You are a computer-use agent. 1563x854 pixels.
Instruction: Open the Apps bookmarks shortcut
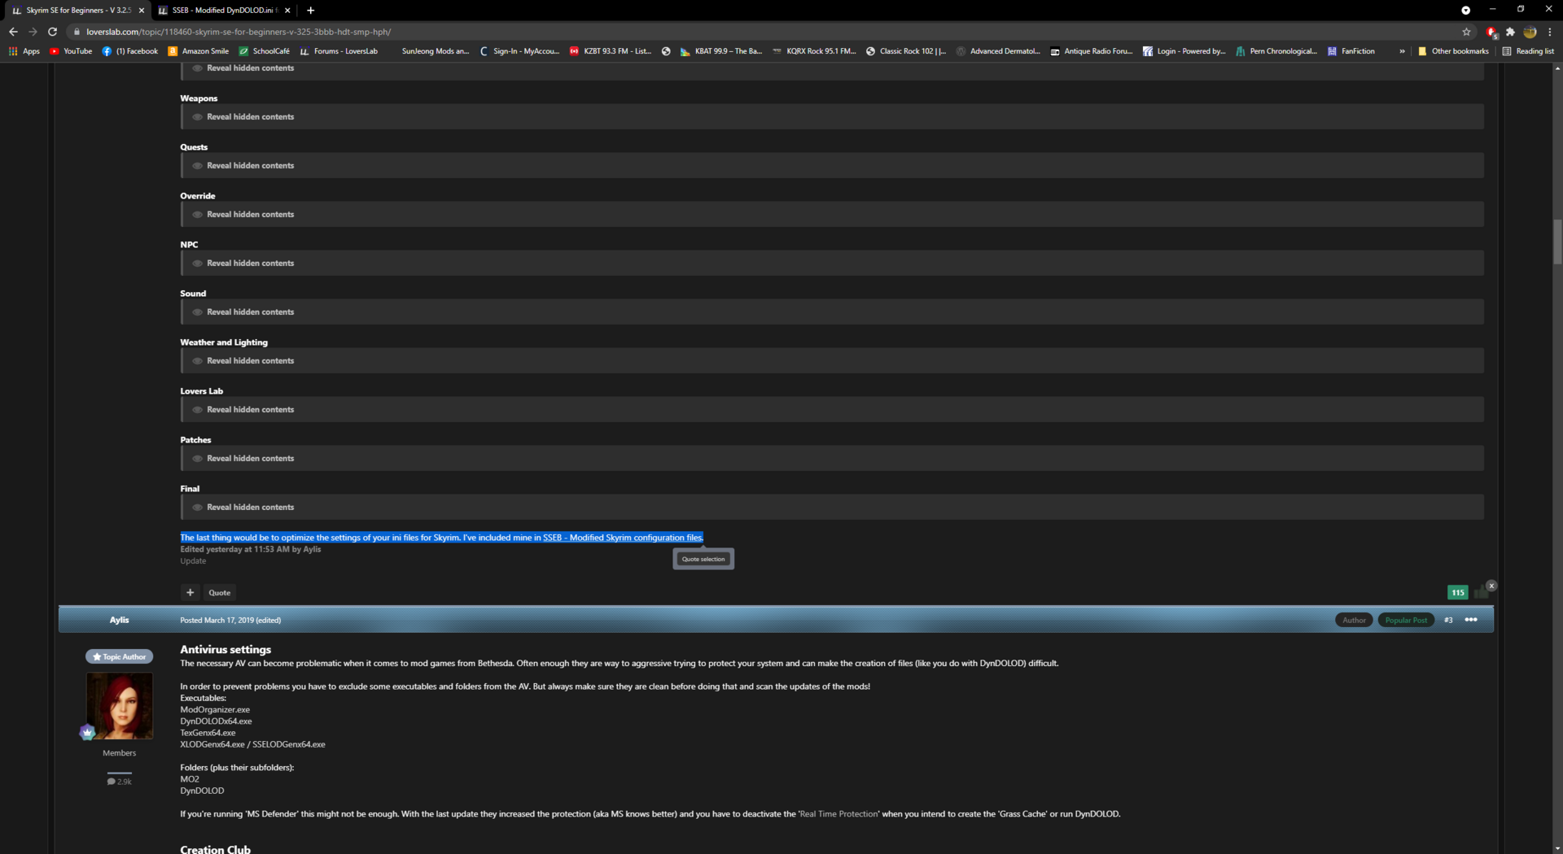click(x=24, y=51)
